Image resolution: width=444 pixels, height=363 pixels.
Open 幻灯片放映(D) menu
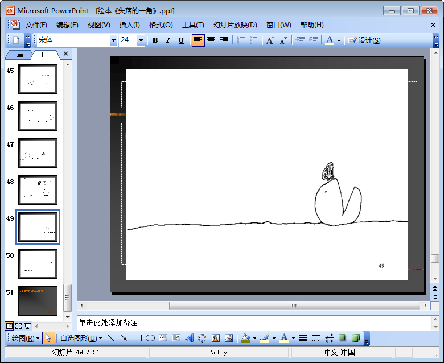(235, 25)
